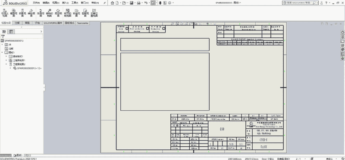The image size is (345, 160).
Task: Click the Print icon in top toolbar
Action: [x=138, y=3]
